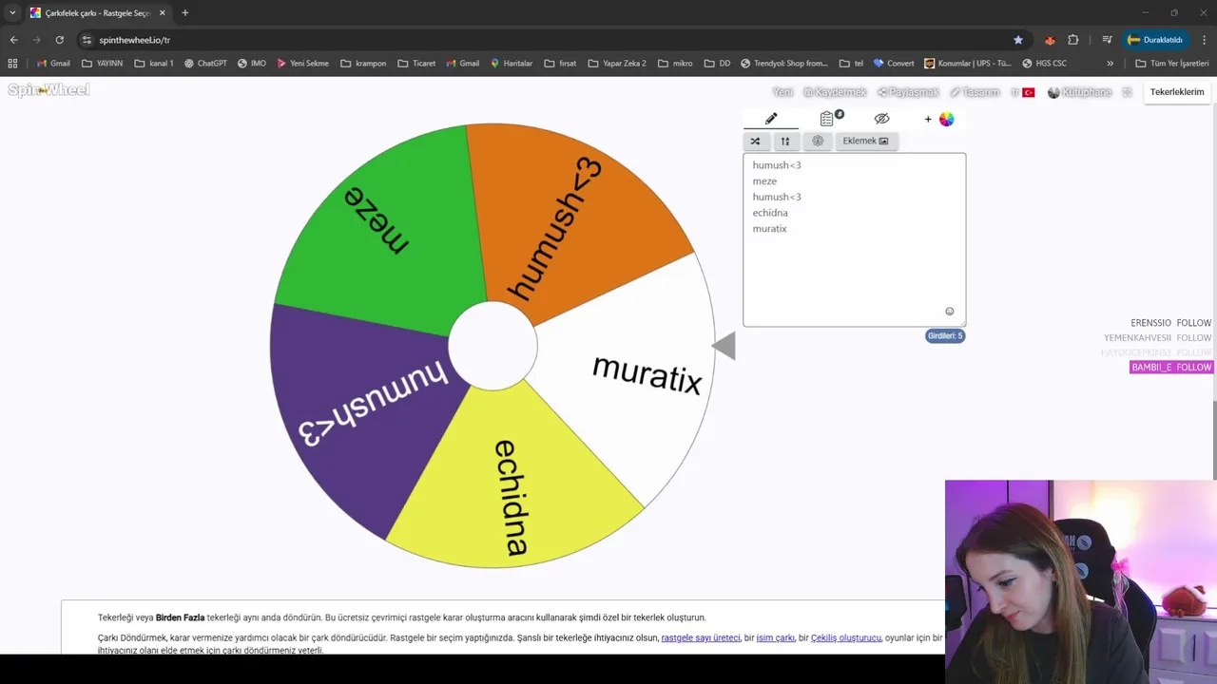
Task: Open the IMO bookmark
Action: pos(252,64)
